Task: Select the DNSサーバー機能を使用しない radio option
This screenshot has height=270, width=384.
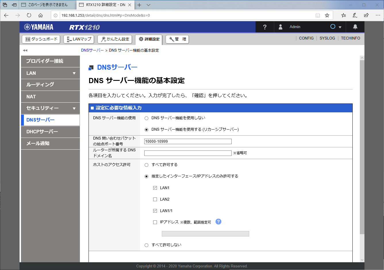Action: tap(147, 118)
